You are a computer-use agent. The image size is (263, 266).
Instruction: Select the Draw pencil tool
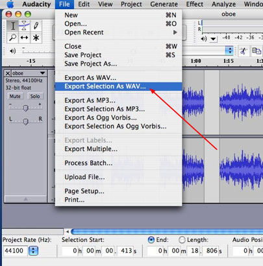pyautogui.click(x=36, y=26)
